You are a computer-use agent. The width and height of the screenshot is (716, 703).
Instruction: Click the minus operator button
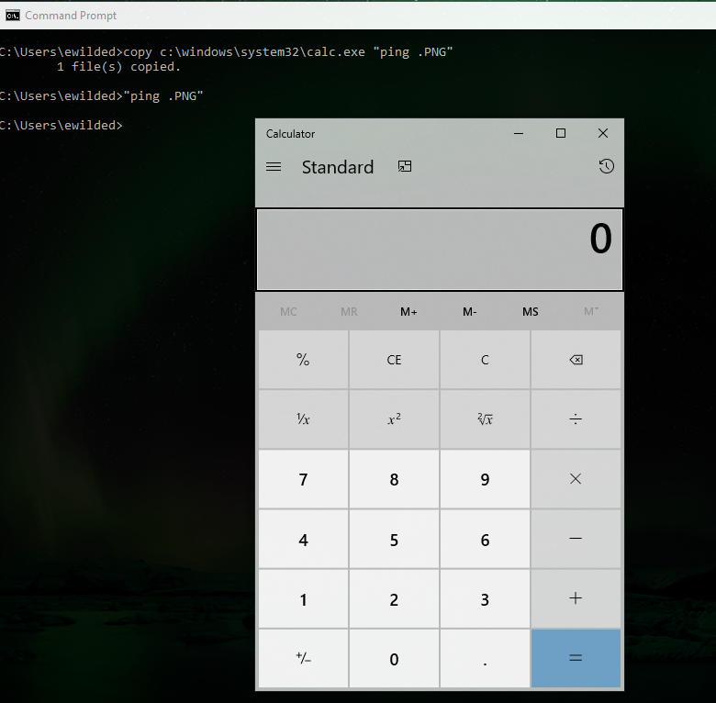coord(576,539)
